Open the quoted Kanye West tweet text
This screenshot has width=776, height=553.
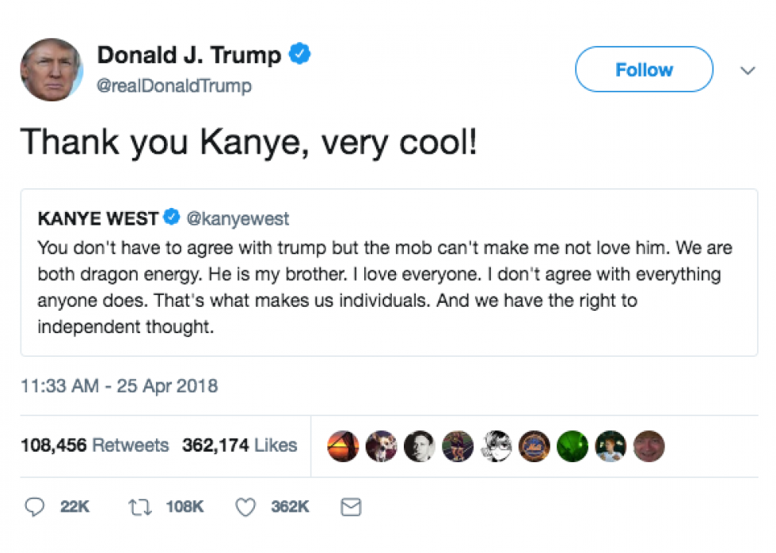[385, 287]
